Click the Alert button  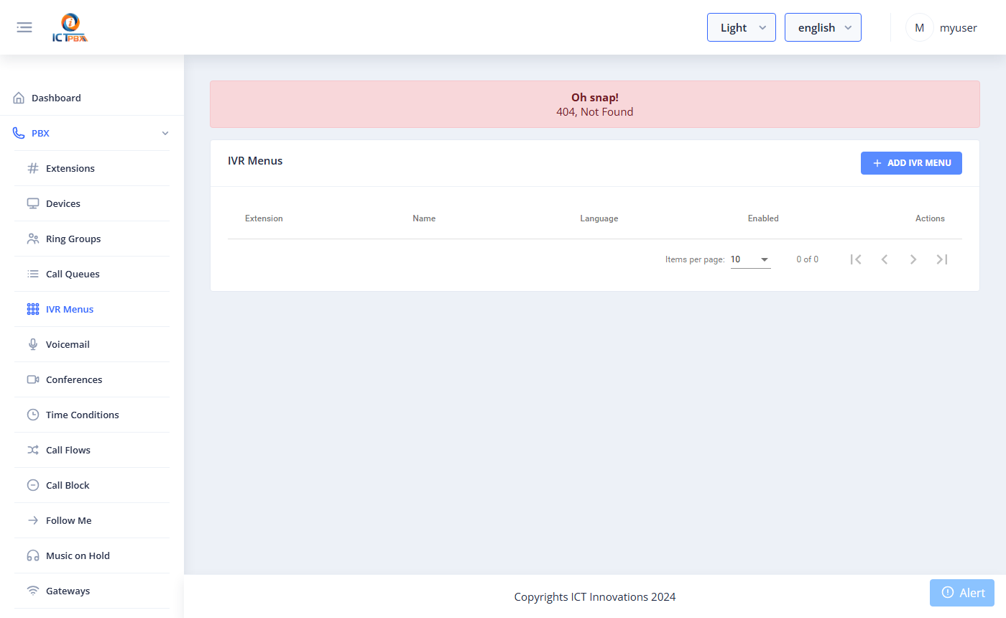tap(962, 593)
